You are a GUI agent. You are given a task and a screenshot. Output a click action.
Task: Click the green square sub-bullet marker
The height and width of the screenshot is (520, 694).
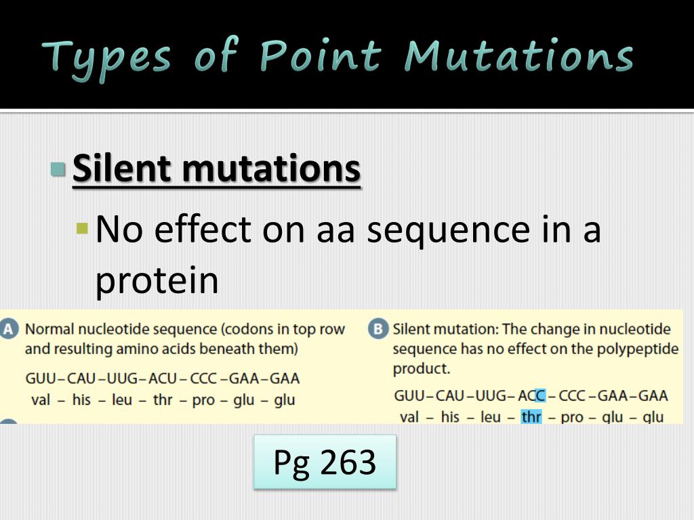82,229
